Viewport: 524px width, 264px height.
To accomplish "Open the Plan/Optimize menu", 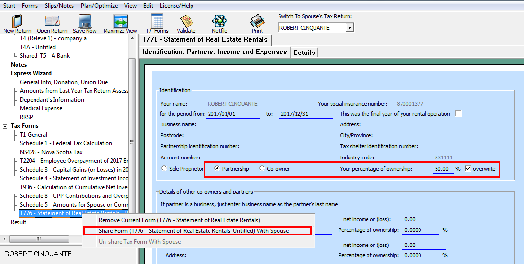I will 99,6.
